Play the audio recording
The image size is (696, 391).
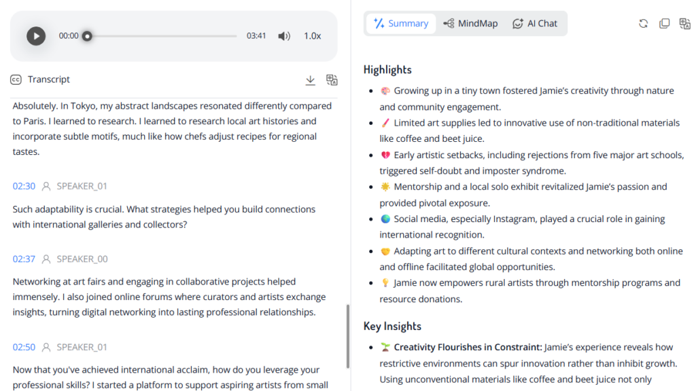[35, 36]
